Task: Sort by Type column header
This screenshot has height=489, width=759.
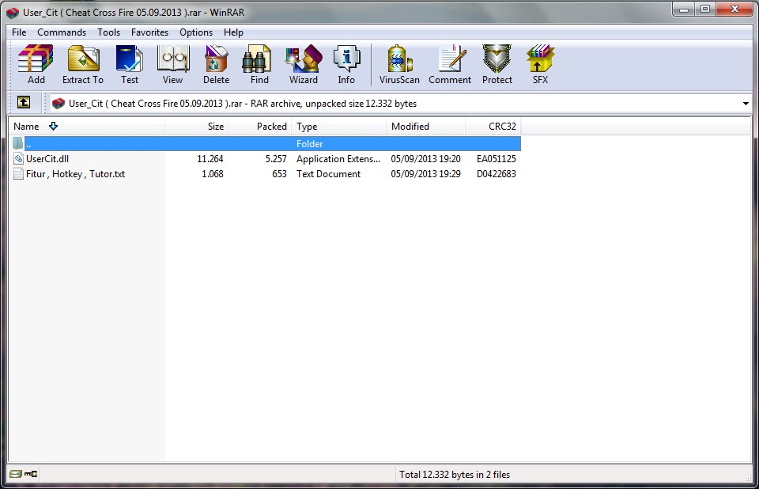Action: click(339, 127)
